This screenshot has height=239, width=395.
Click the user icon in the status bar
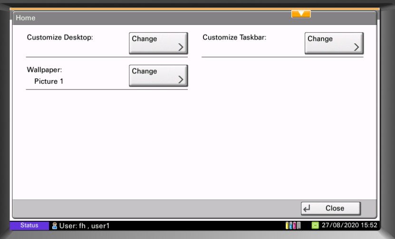click(x=55, y=226)
